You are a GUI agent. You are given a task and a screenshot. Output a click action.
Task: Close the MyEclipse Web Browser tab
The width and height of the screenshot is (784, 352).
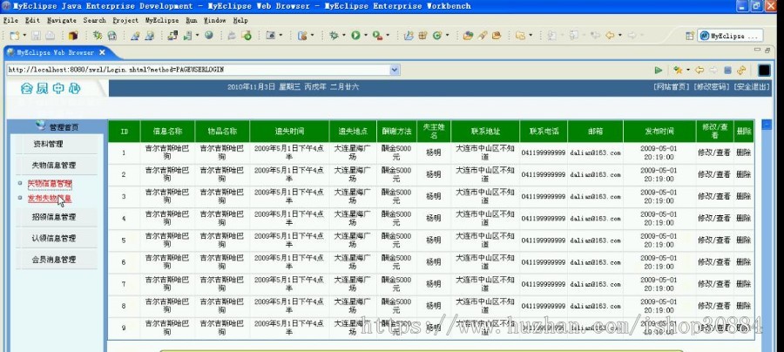coord(102,52)
